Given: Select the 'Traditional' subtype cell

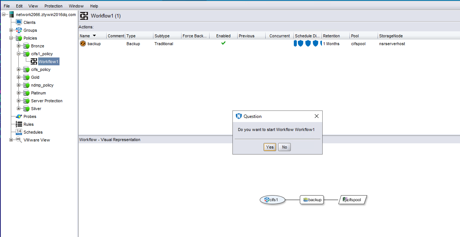Looking at the screenshot, I should coord(164,44).
